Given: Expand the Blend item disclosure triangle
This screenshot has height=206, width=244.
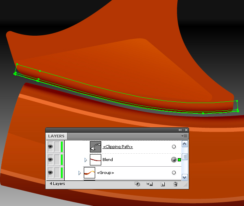Looking at the screenshot, I should coord(85,160).
